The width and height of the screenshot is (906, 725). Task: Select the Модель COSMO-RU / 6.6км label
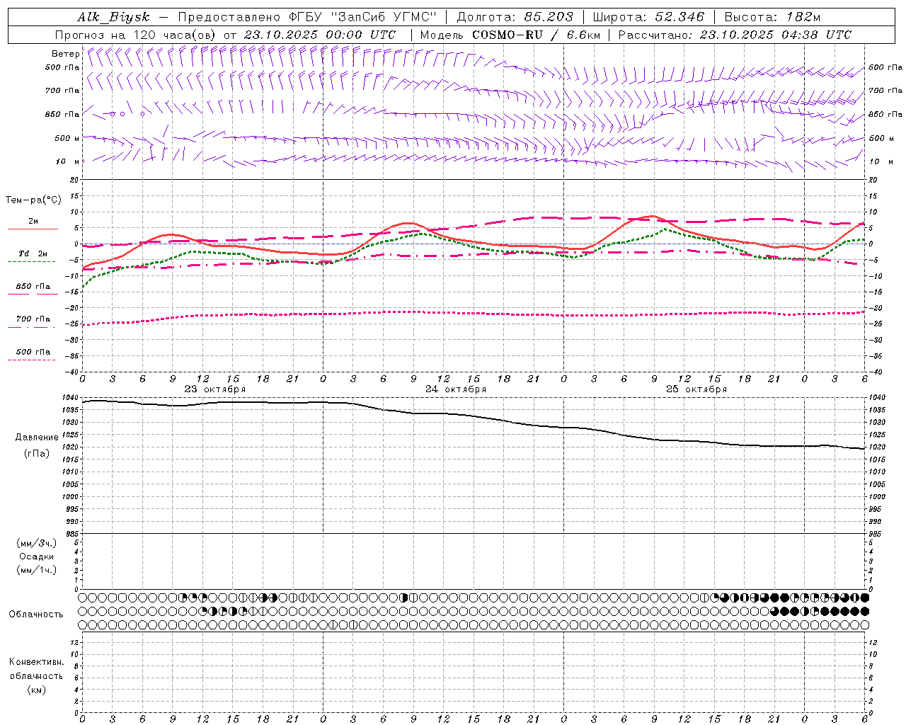510,35
